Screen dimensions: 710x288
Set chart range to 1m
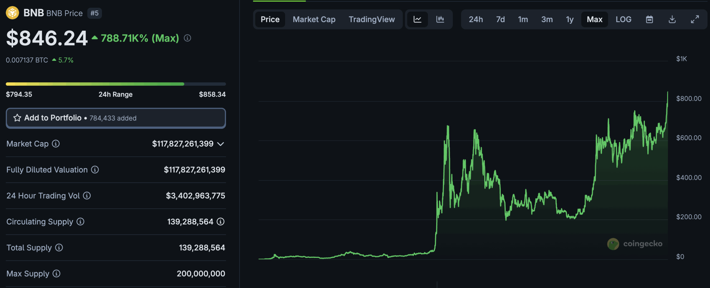(x=523, y=19)
